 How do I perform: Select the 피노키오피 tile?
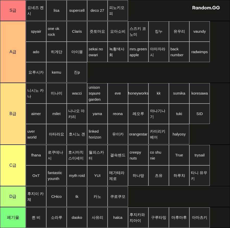pos(118,10)
